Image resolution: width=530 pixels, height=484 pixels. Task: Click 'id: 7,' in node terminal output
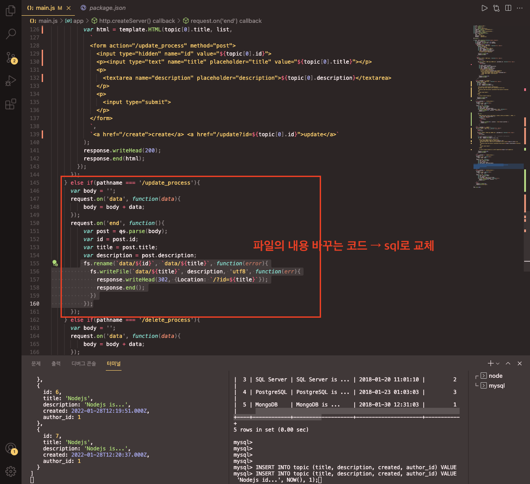[x=52, y=436]
